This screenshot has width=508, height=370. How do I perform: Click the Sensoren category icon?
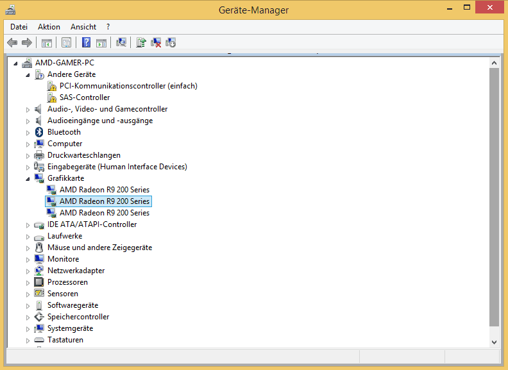tap(39, 294)
